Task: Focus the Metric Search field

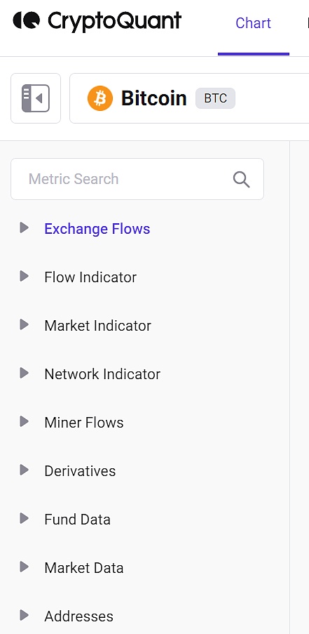Action: (137, 179)
